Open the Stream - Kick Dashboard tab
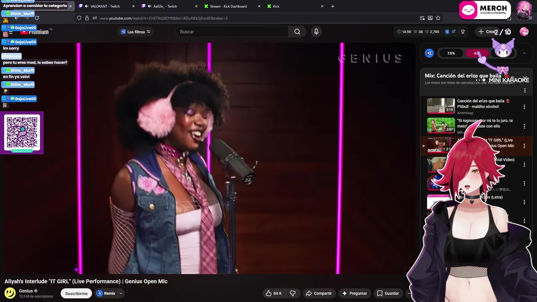This screenshot has width=537, height=302. point(232,6)
